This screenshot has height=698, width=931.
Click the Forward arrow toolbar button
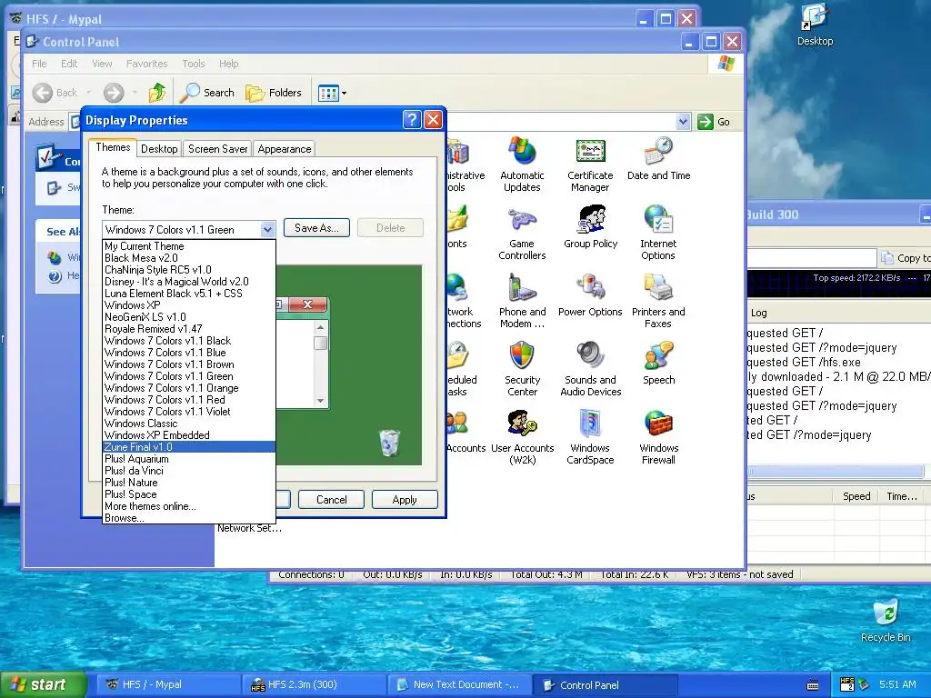click(114, 93)
